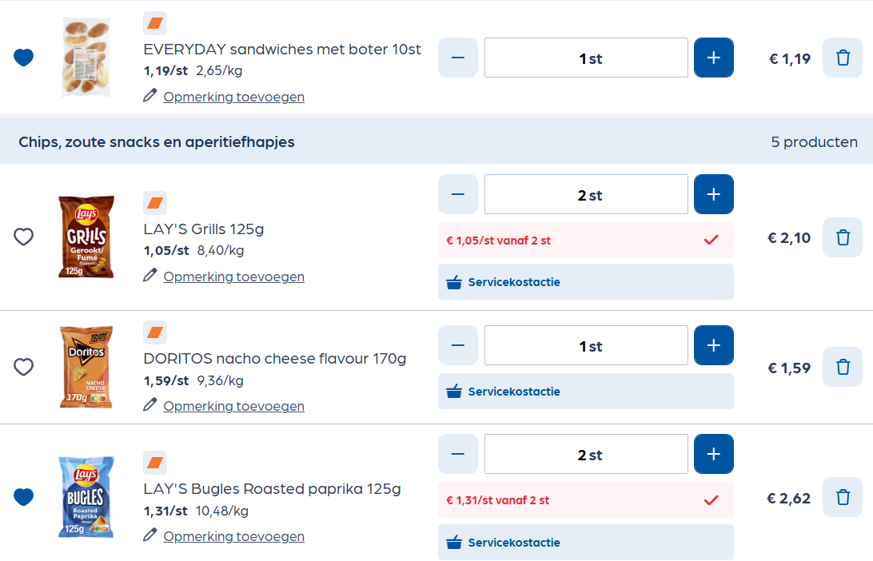Increase LAY'S Grills quantity with plus button
873x561 pixels.
click(x=713, y=193)
